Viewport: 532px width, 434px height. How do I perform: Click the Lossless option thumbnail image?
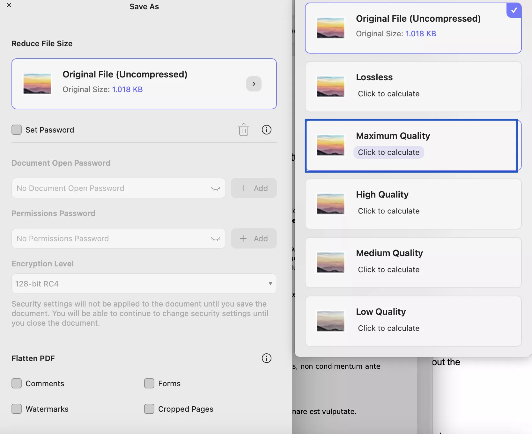click(x=330, y=87)
